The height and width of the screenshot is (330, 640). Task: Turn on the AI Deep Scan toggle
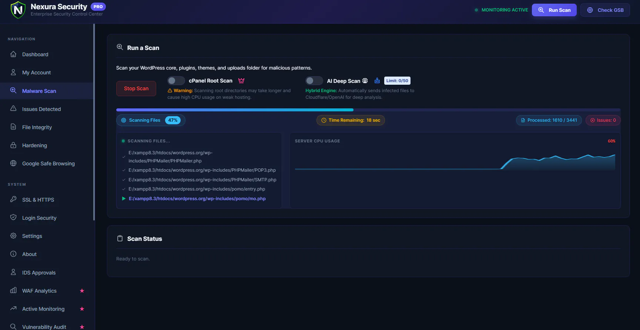coord(314,81)
